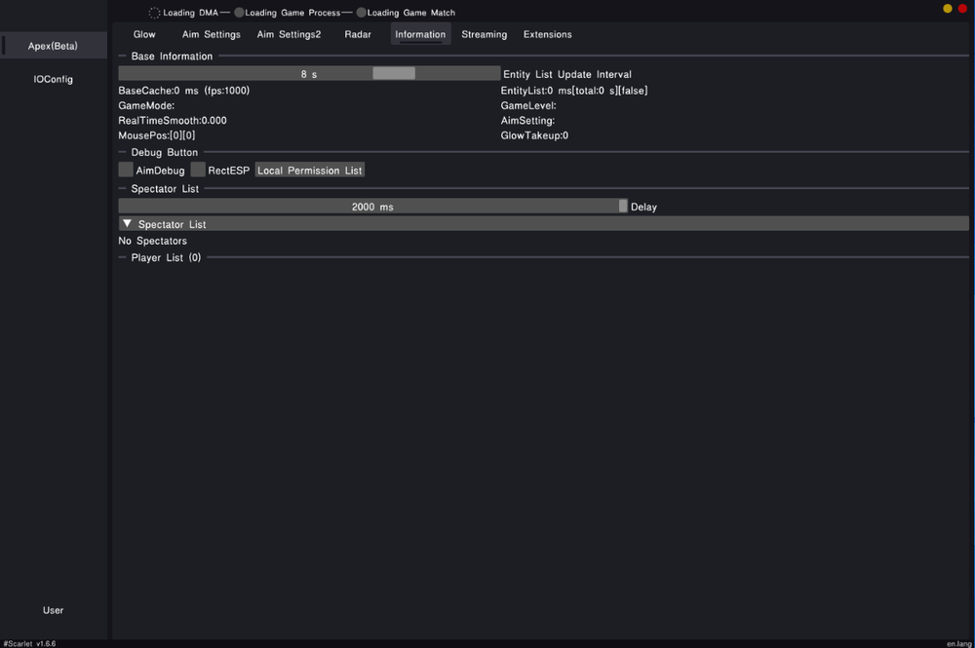This screenshot has height=648, width=975.
Task: Click the Entity List Update Interval slider
Action: click(309, 73)
